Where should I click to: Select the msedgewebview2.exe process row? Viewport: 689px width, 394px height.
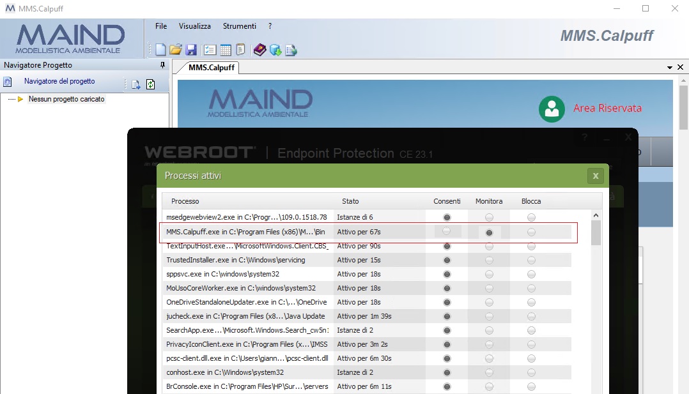coord(366,217)
